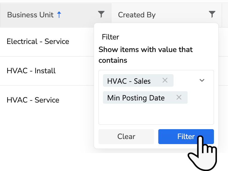228x171 pixels.
Task: Select the HVAC - Service row
Action: coord(33,100)
